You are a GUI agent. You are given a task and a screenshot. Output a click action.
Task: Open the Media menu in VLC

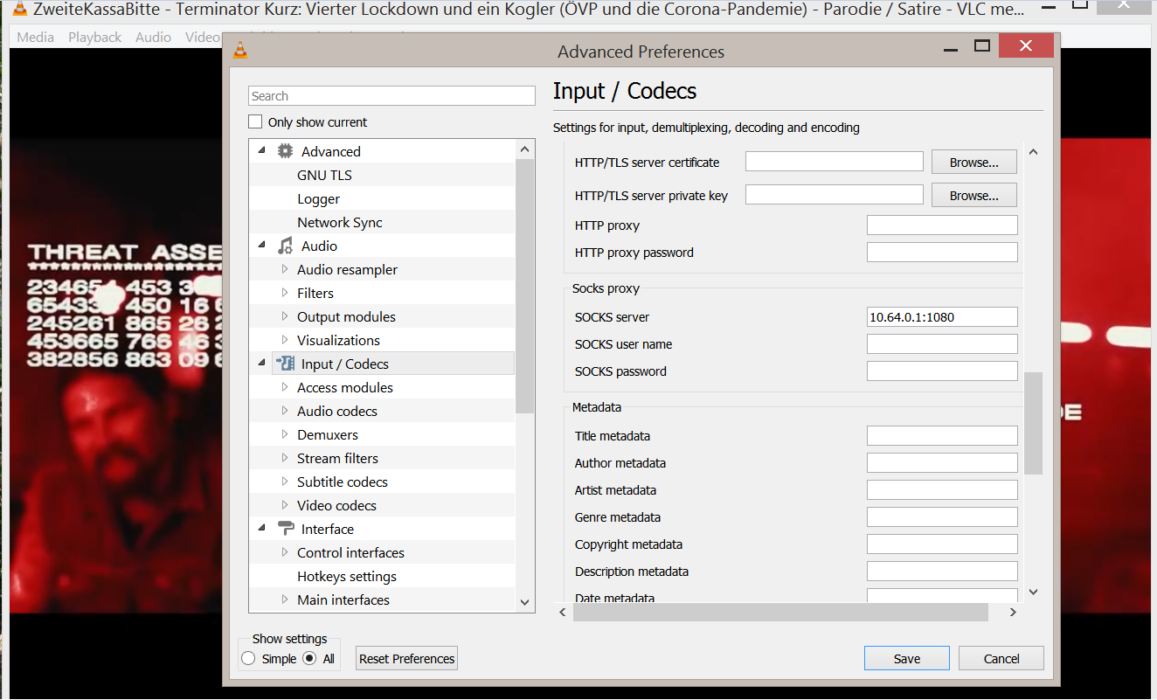point(36,37)
